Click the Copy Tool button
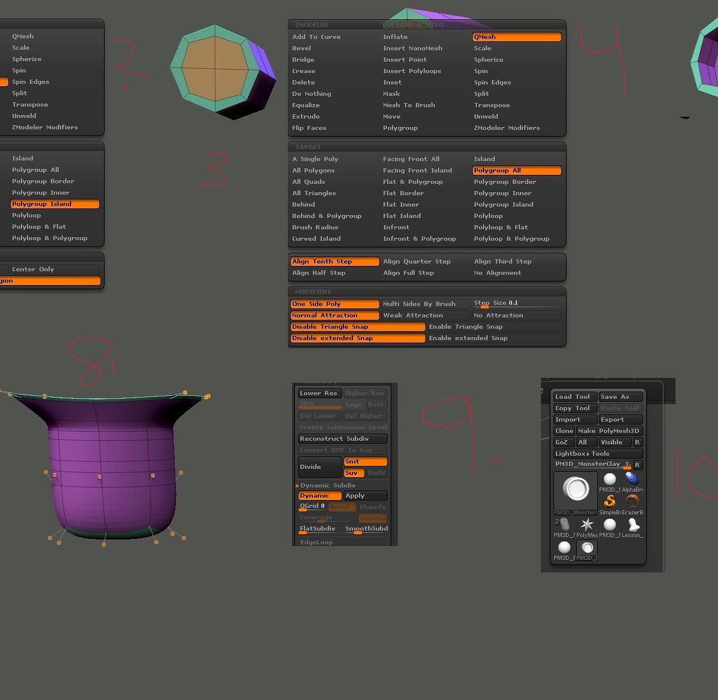This screenshot has height=700, width=718. tap(575, 408)
